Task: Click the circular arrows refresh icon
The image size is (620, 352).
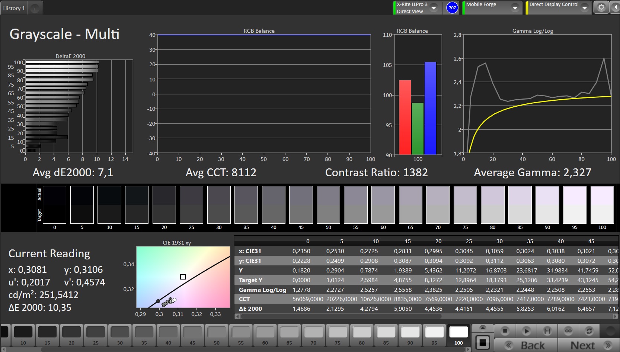Action: pyautogui.click(x=589, y=330)
